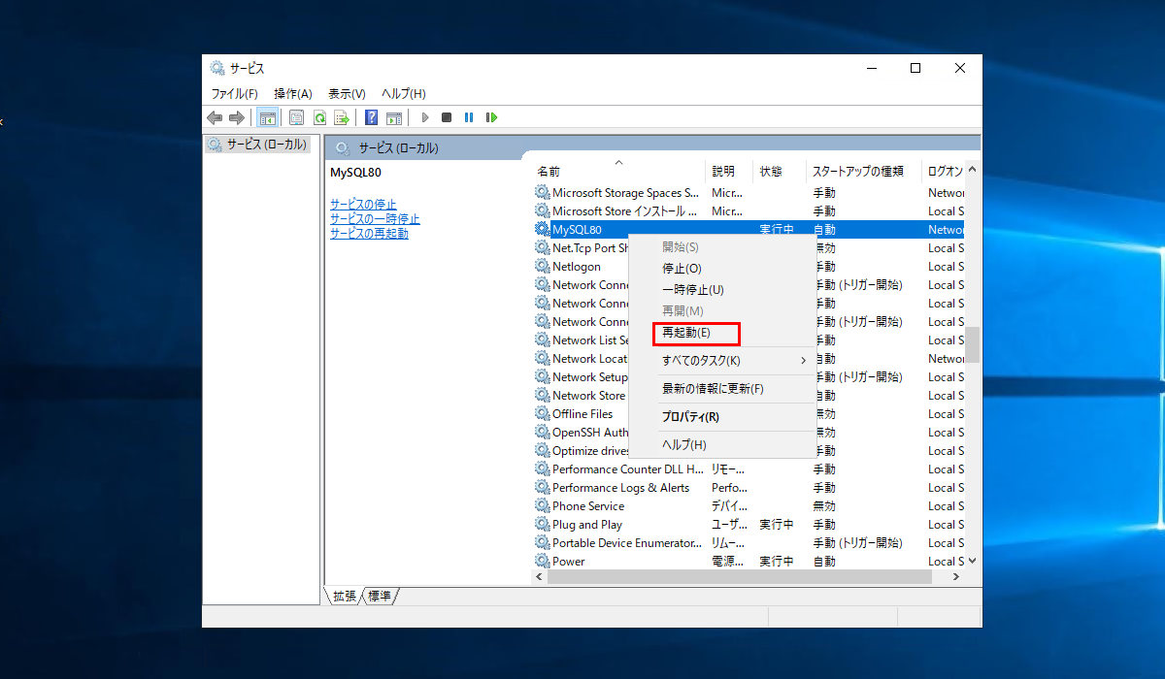Click the 無効 startup type for Phone Service
This screenshot has width=1165, height=679.
click(x=824, y=506)
